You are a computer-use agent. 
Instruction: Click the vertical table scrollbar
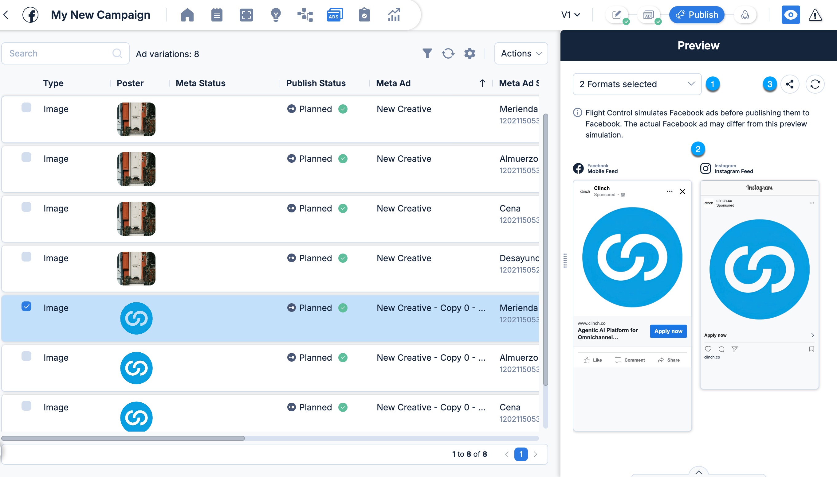point(545,250)
